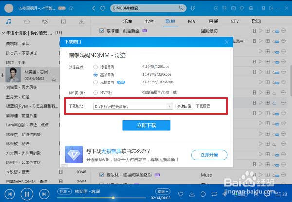
Task: Click the 立即下载 button
Action: click(x=146, y=125)
